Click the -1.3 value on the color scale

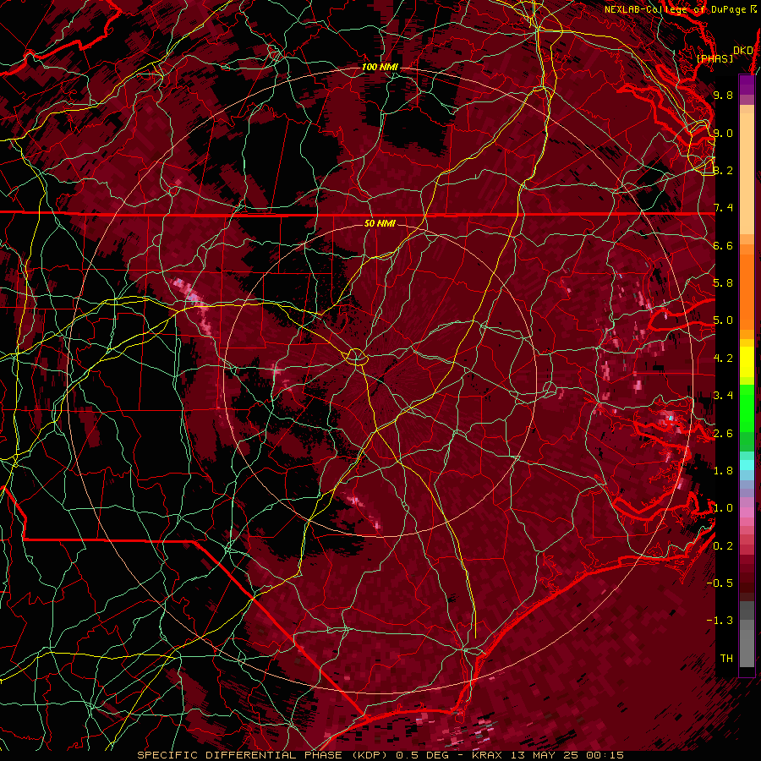tap(720, 621)
